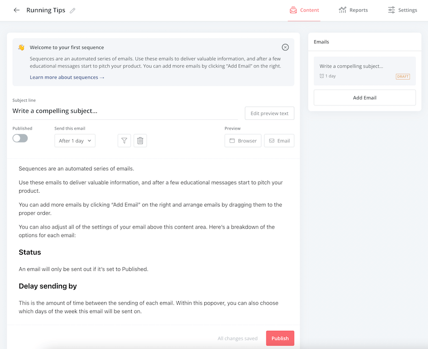
Task: Send a preview via Email button
Action: click(x=279, y=141)
